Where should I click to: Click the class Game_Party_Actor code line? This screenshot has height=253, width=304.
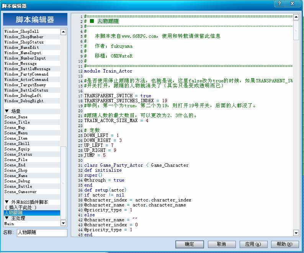coord(136,165)
